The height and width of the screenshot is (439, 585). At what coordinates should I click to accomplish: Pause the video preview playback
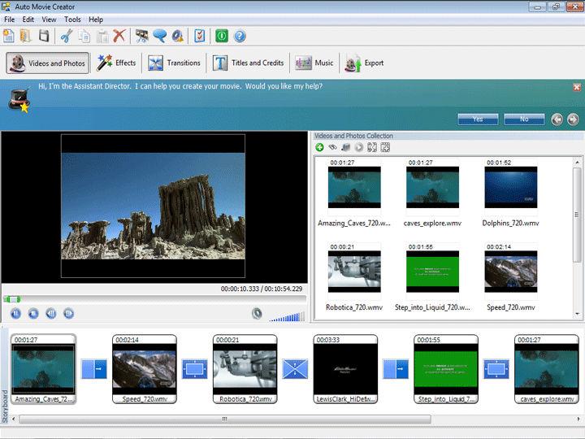click(x=15, y=313)
